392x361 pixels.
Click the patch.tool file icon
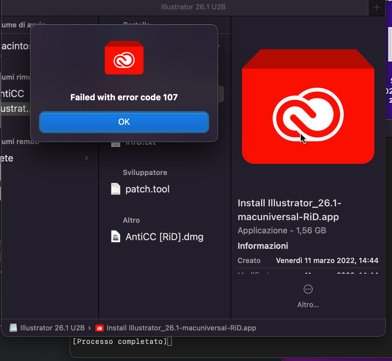(x=116, y=189)
